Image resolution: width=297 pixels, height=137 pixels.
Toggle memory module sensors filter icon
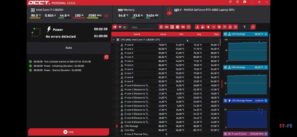coord(183,27)
